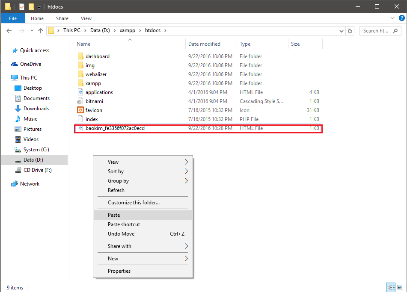Open the Home ribbon tab
This screenshot has width=407, height=292.
click(x=37, y=18)
